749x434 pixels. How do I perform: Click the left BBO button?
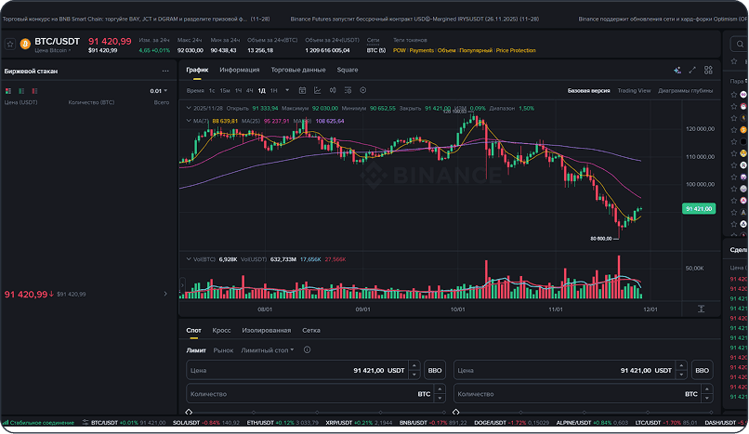435,397
